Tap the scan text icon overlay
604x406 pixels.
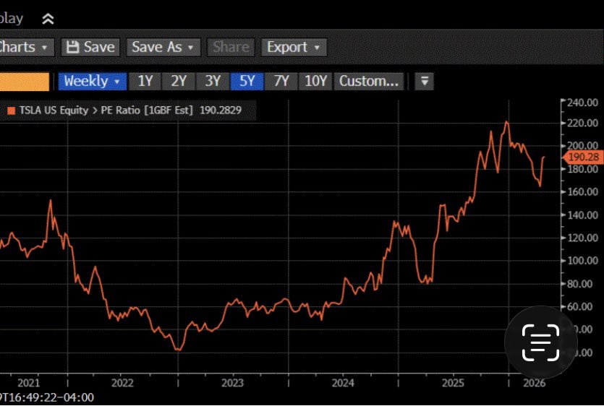[x=541, y=342]
